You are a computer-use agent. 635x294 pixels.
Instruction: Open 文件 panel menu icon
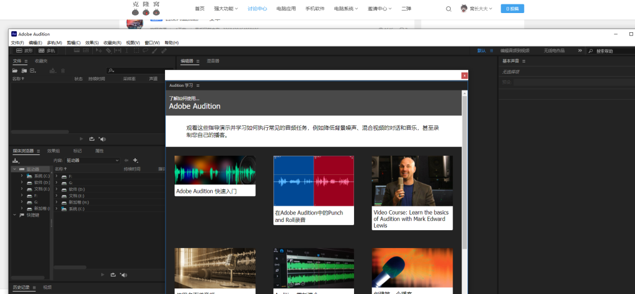pos(26,61)
